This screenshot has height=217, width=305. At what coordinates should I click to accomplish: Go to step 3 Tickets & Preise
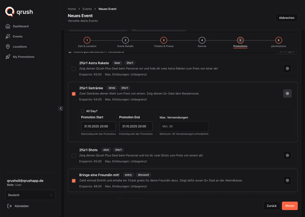(164, 42)
